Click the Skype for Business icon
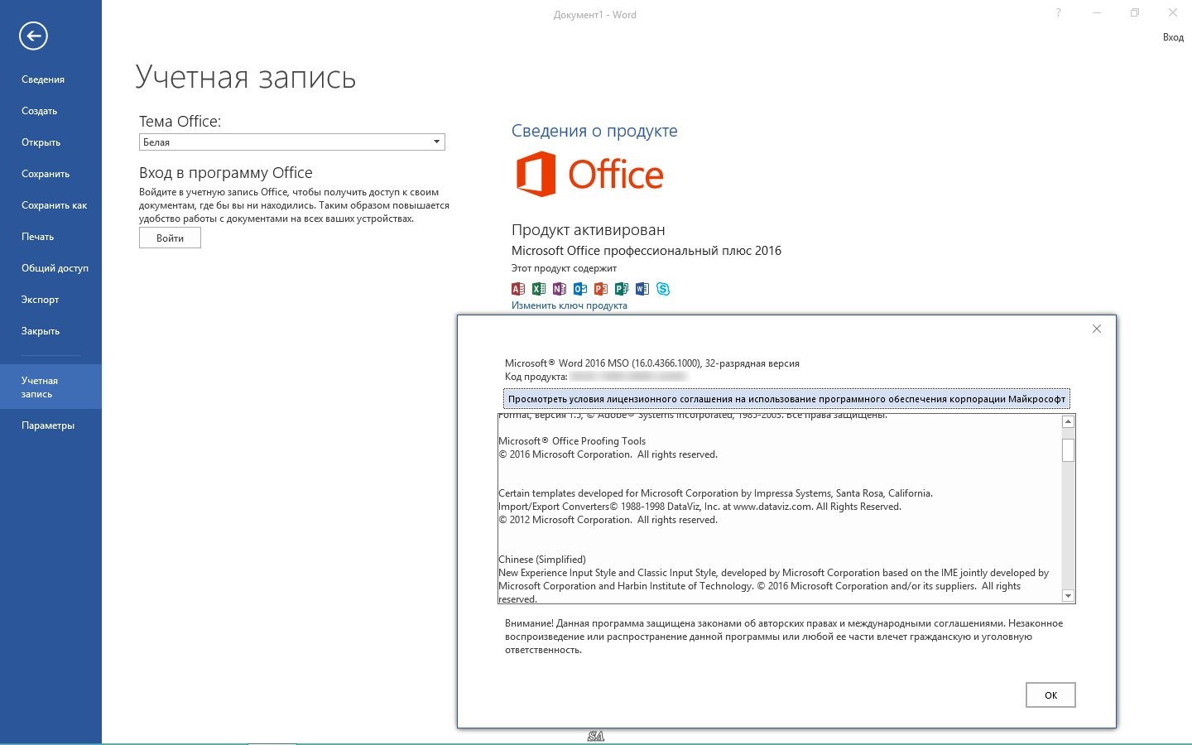The image size is (1192, 745). click(x=663, y=289)
